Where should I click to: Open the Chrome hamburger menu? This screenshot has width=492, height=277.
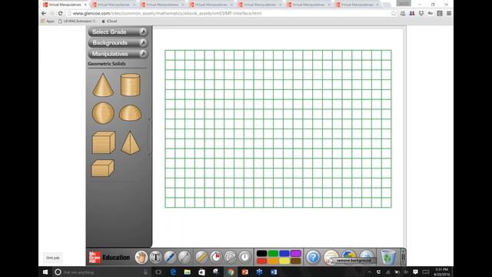coord(449,14)
